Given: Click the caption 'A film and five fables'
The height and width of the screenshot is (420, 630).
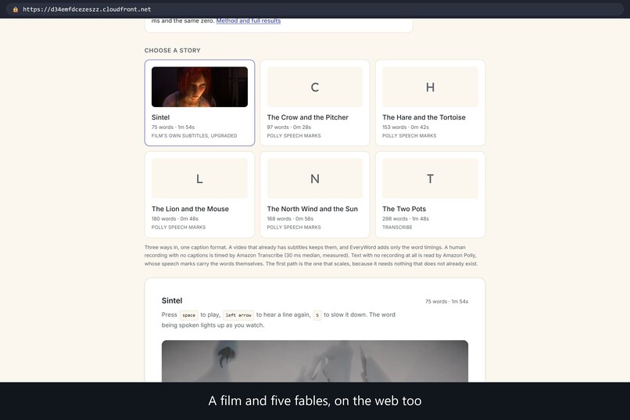Looking at the screenshot, I should pos(314,400).
